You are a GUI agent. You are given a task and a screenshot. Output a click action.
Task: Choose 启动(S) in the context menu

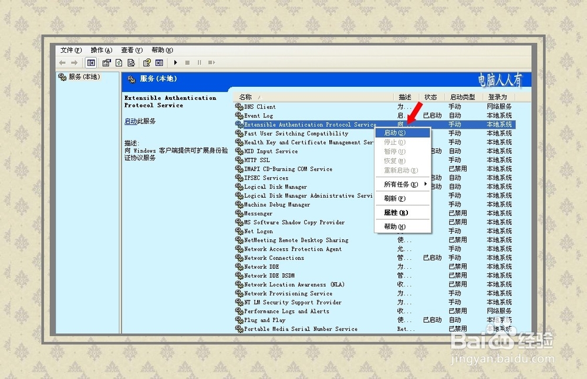pos(403,133)
